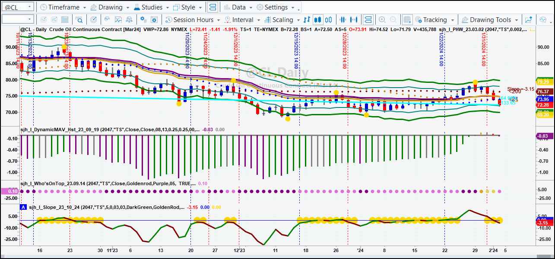
Task: Click the 12'23 date on the time axis
Action: (x=239, y=250)
